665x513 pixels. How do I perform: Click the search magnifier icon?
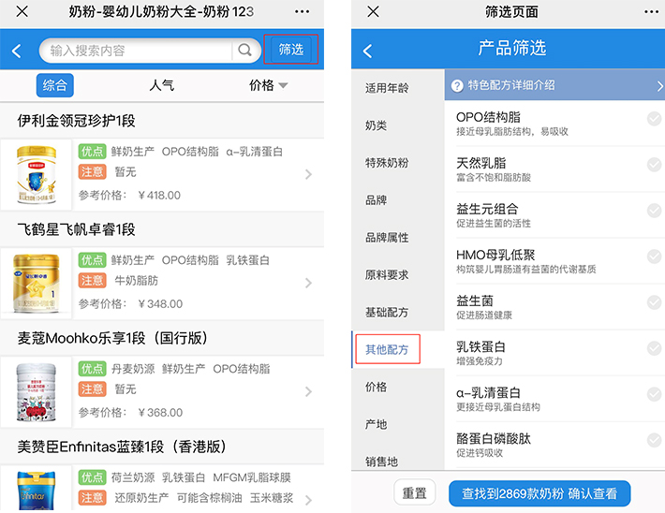245,51
